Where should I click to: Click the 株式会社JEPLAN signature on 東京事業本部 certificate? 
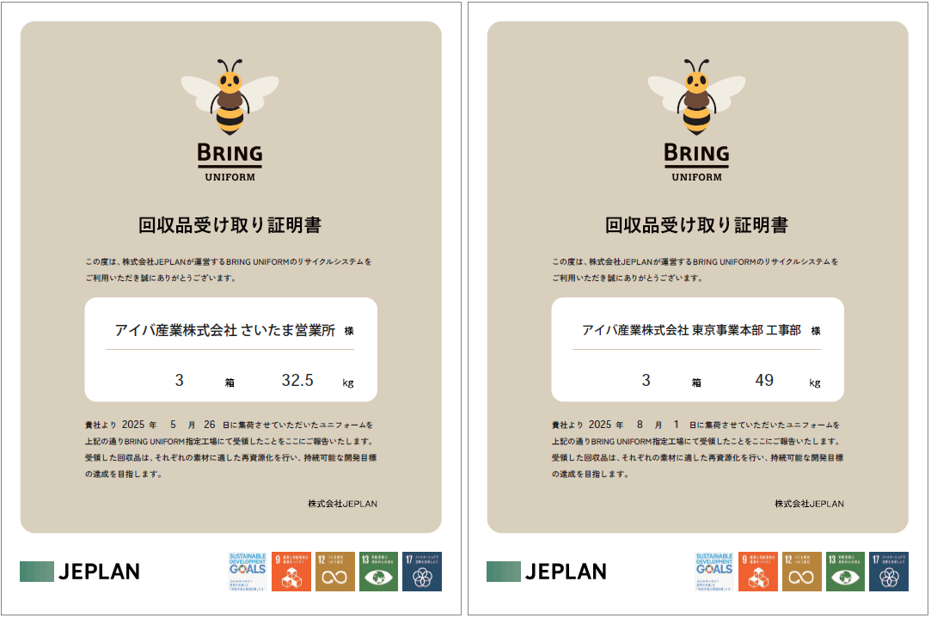click(x=809, y=504)
